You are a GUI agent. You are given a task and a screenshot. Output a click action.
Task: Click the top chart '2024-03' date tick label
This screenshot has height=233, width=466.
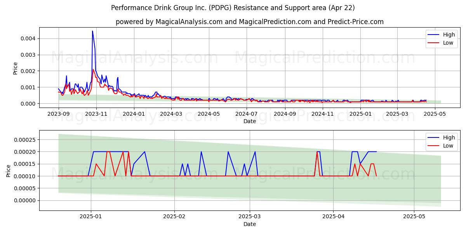pos(171,114)
